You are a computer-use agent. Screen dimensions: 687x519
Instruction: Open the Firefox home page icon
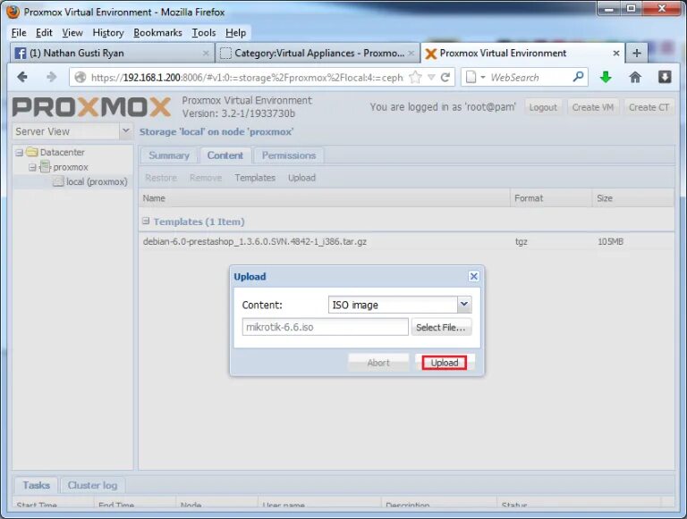pyautogui.click(x=635, y=78)
